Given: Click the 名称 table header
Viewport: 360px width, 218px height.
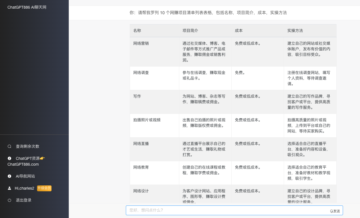Looking at the screenshot, I should [137, 30].
